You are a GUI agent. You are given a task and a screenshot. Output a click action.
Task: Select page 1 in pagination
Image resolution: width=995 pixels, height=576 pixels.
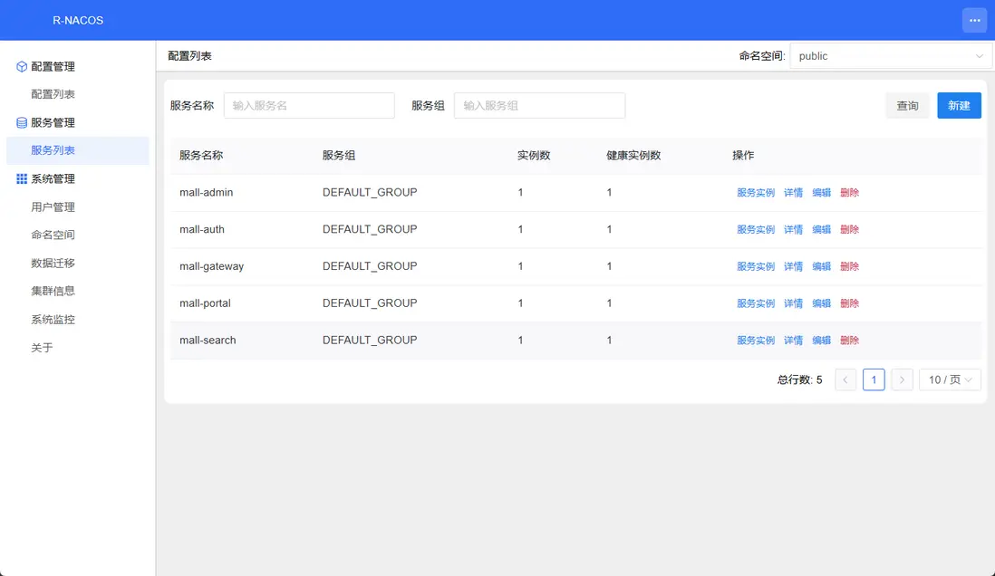874,379
